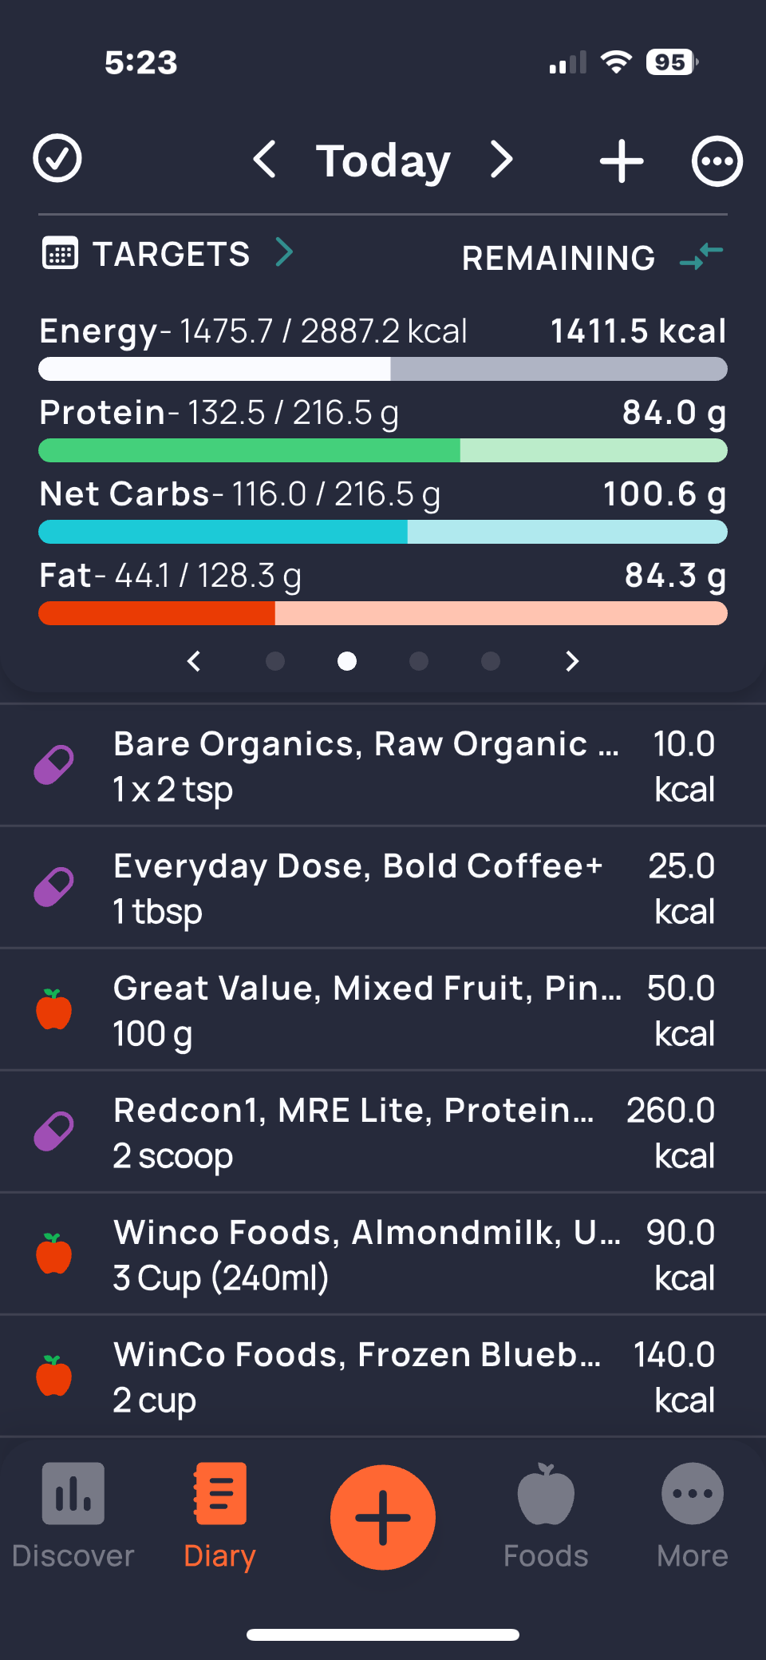Tap the calendar icon beside Targets
The width and height of the screenshot is (766, 1660).
coord(60,254)
